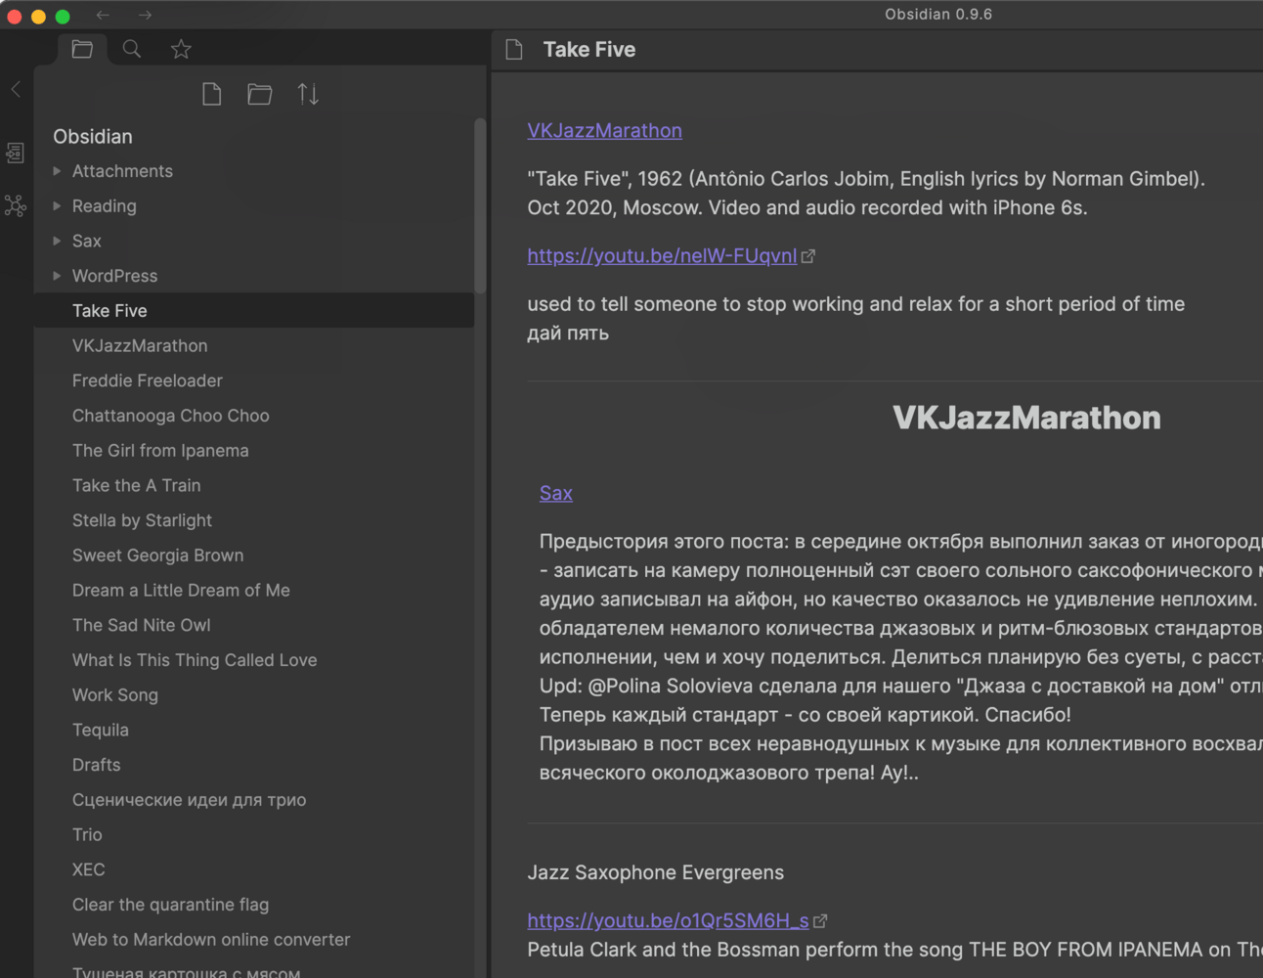Open the VKJazzMarathon internal link
Image resolution: width=1263 pixels, height=978 pixels.
tap(604, 130)
